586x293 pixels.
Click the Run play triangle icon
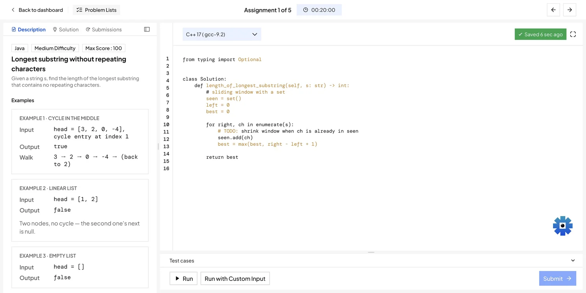177,278
